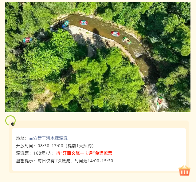Click the orange shopping basket icon

pos(184,171)
